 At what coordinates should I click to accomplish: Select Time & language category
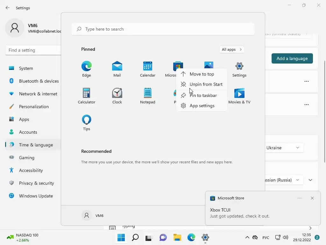[x=33, y=145]
